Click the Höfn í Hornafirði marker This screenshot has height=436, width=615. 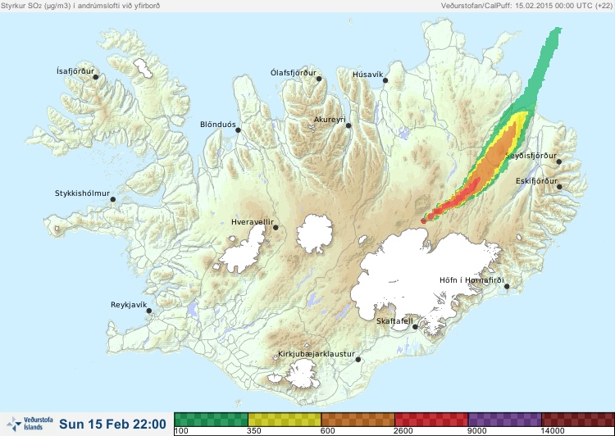point(507,287)
